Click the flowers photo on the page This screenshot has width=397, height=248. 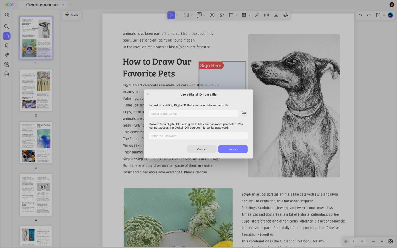coord(178,217)
